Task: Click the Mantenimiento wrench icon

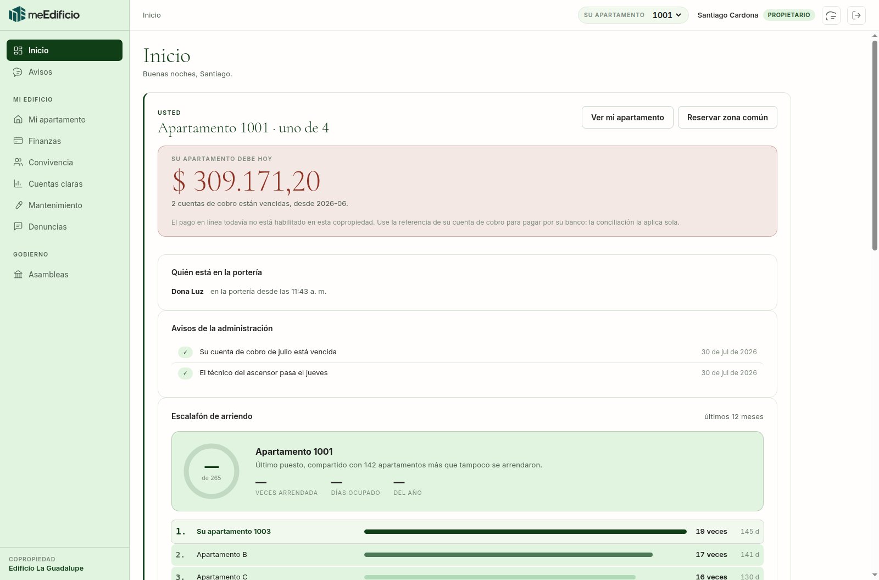Action: click(18, 205)
